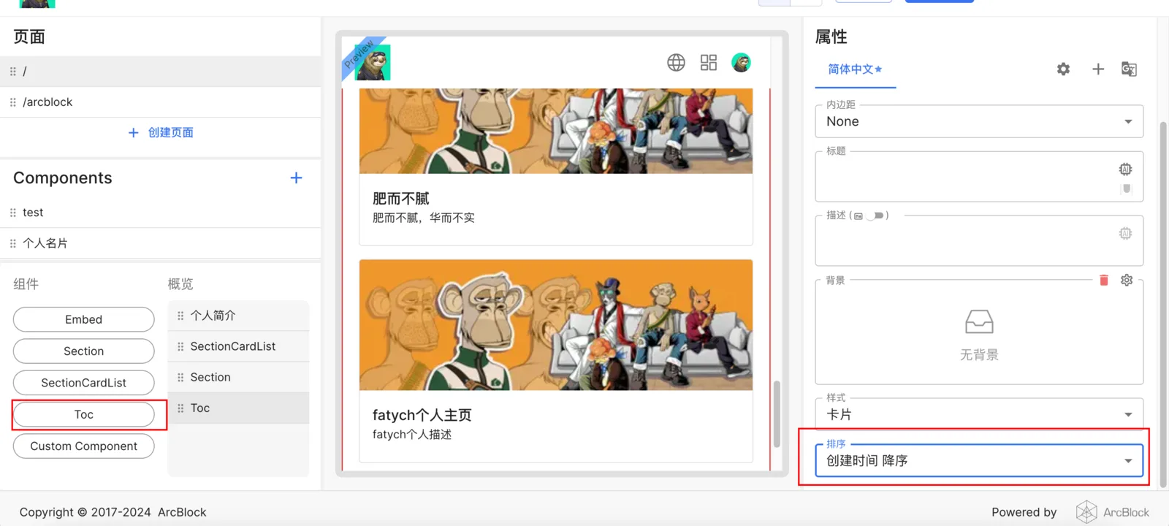1169x526 pixels.
Task: Click the drag handle of 个人名片
Action: [12, 243]
